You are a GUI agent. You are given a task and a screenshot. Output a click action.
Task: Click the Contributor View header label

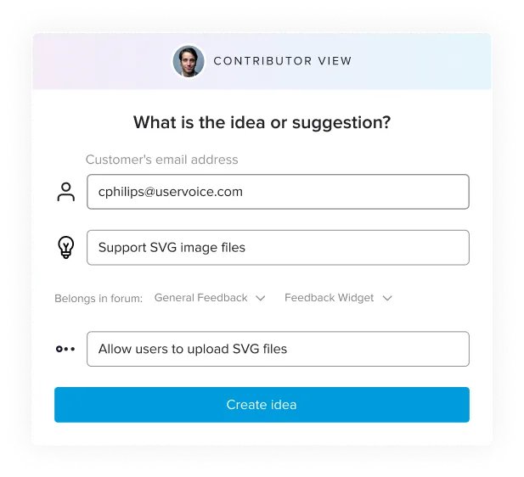(x=283, y=61)
